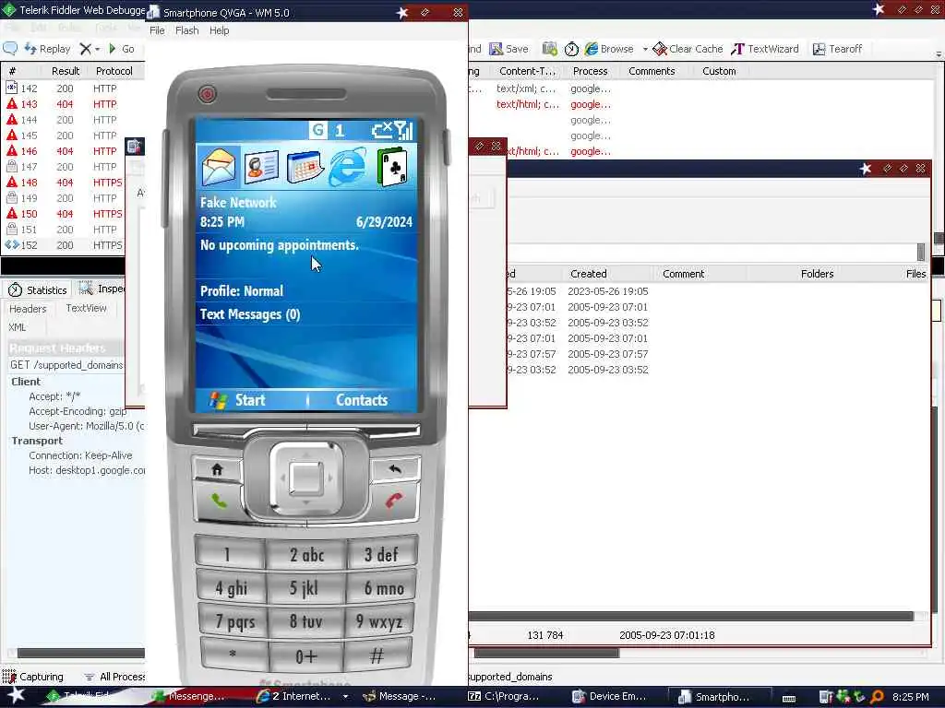Click Fiddler Replay toolbar button
Screen dimensions: 945x708
[x=47, y=50]
